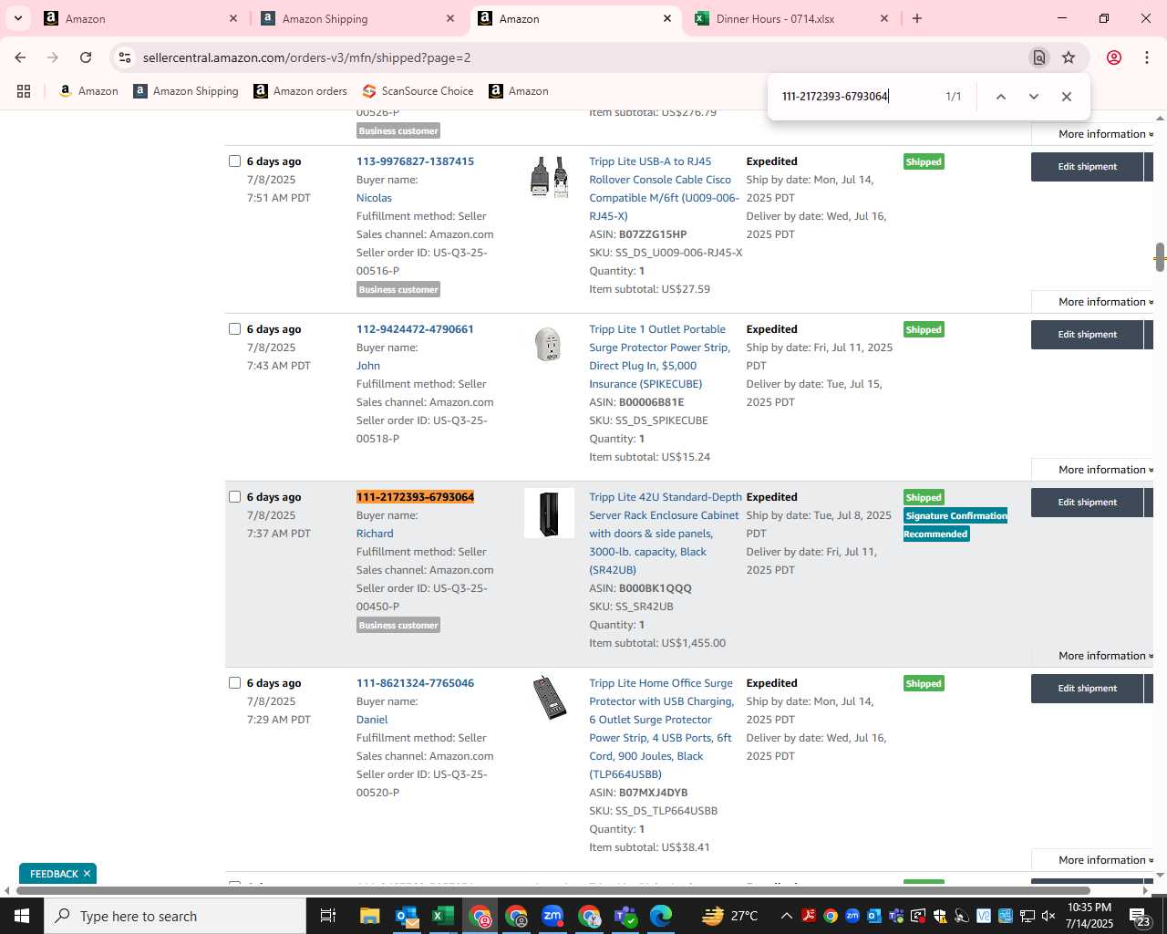This screenshot has width=1167, height=934.
Task: Open the Amazon Shipping bookmark
Action: (x=186, y=91)
